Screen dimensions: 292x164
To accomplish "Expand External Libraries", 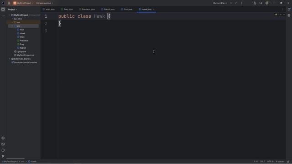I will 9,59.
